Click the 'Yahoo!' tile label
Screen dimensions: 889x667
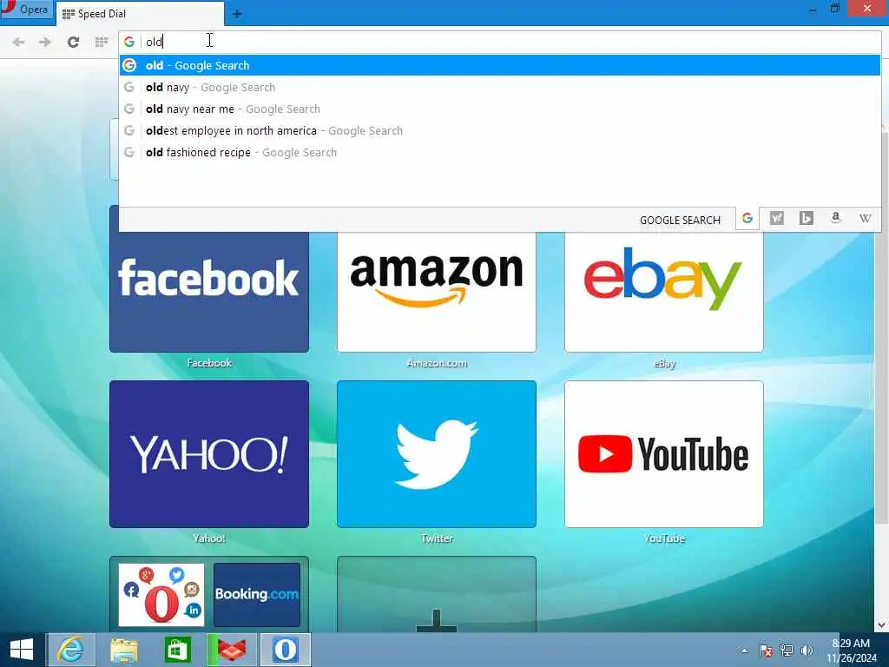209,538
